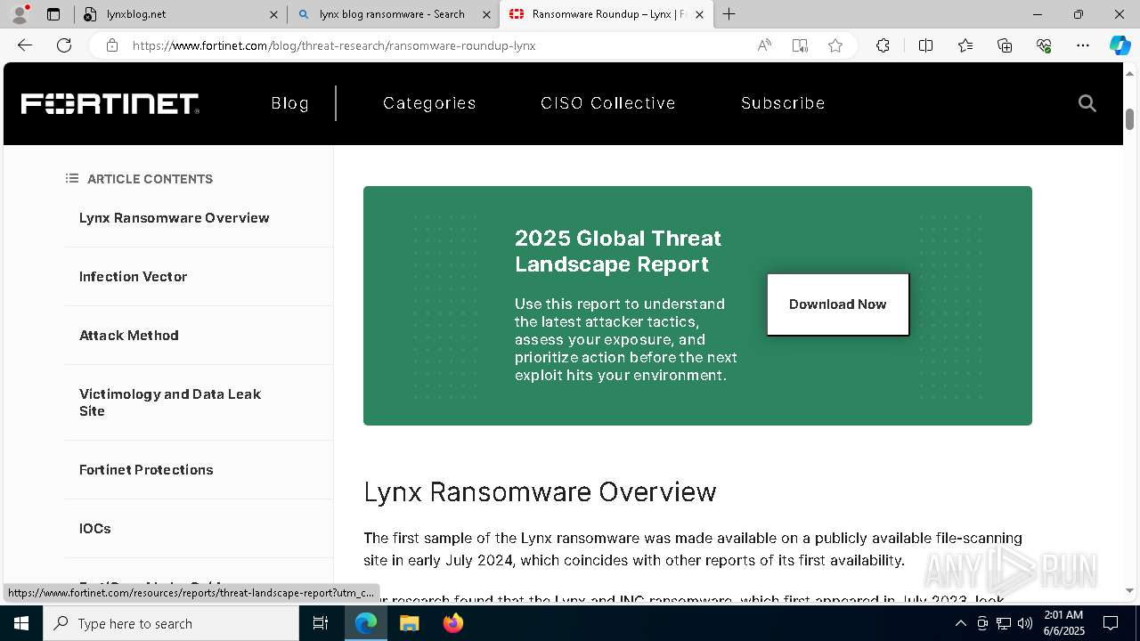Close the lynxblog.net tab
This screenshot has width=1140, height=641.
[x=273, y=14]
